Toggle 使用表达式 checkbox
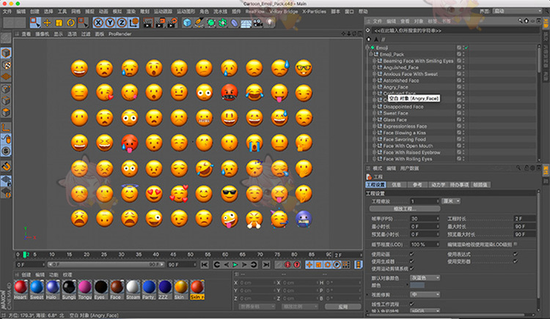The width and height of the screenshot is (550, 319). (x=516, y=254)
